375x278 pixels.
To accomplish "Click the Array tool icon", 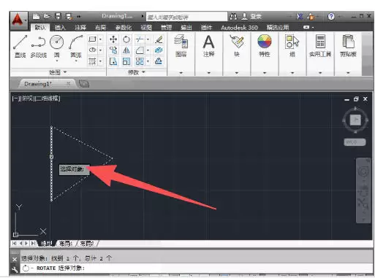I will (x=140, y=61).
